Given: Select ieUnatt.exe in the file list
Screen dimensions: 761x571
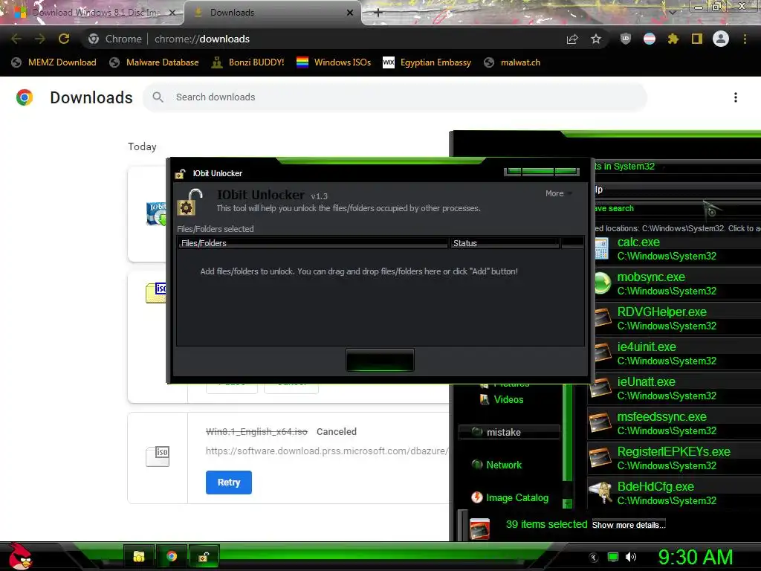Looking at the screenshot, I should pyautogui.click(x=675, y=388).
